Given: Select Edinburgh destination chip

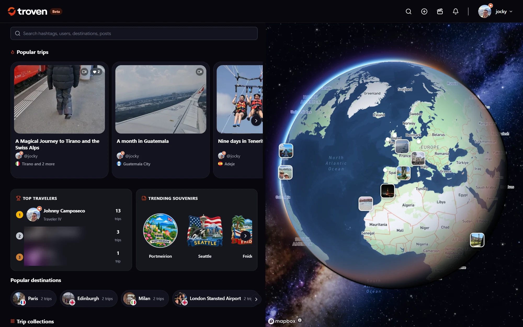Looking at the screenshot, I should click(89, 298).
